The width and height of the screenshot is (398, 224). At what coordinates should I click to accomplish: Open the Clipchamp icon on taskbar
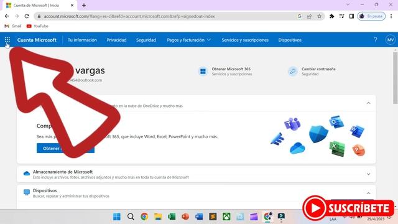coord(254,217)
